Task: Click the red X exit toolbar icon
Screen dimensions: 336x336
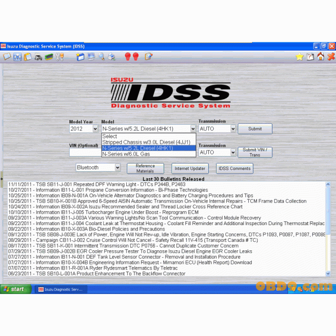Action: [331, 57]
